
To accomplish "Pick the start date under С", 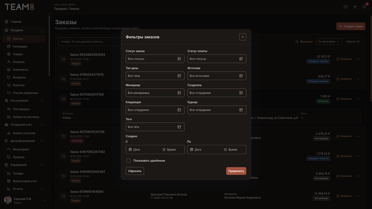I will (143, 150).
